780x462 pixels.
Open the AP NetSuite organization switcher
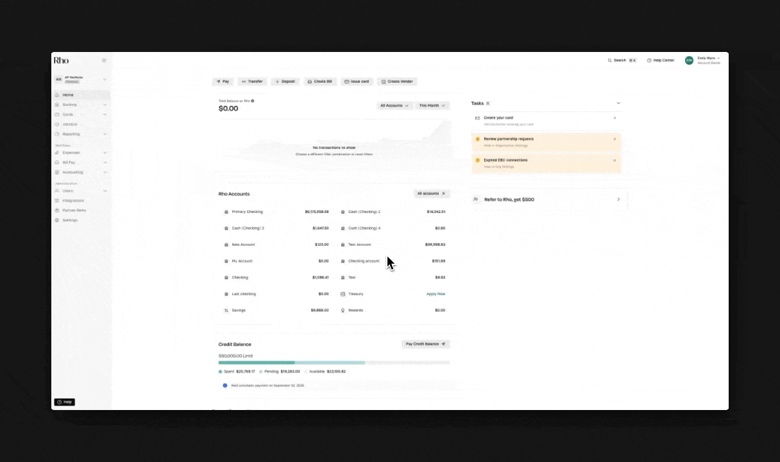click(80, 80)
